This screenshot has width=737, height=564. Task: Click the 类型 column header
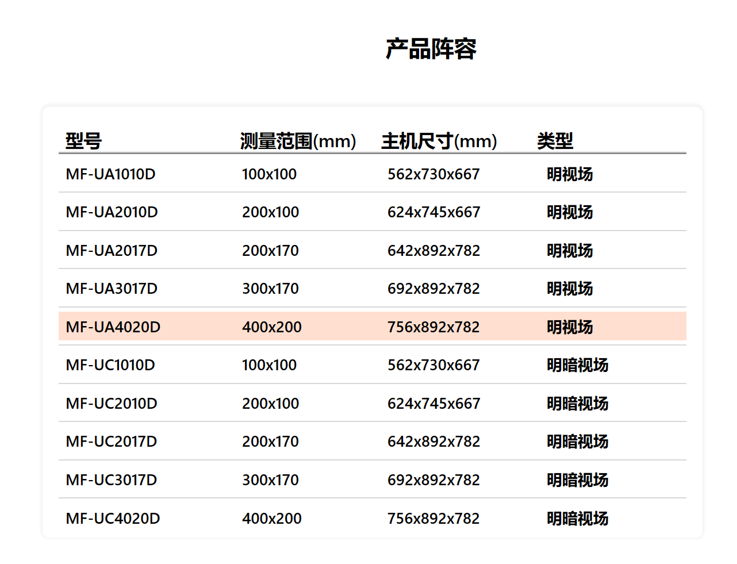coord(555,141)
